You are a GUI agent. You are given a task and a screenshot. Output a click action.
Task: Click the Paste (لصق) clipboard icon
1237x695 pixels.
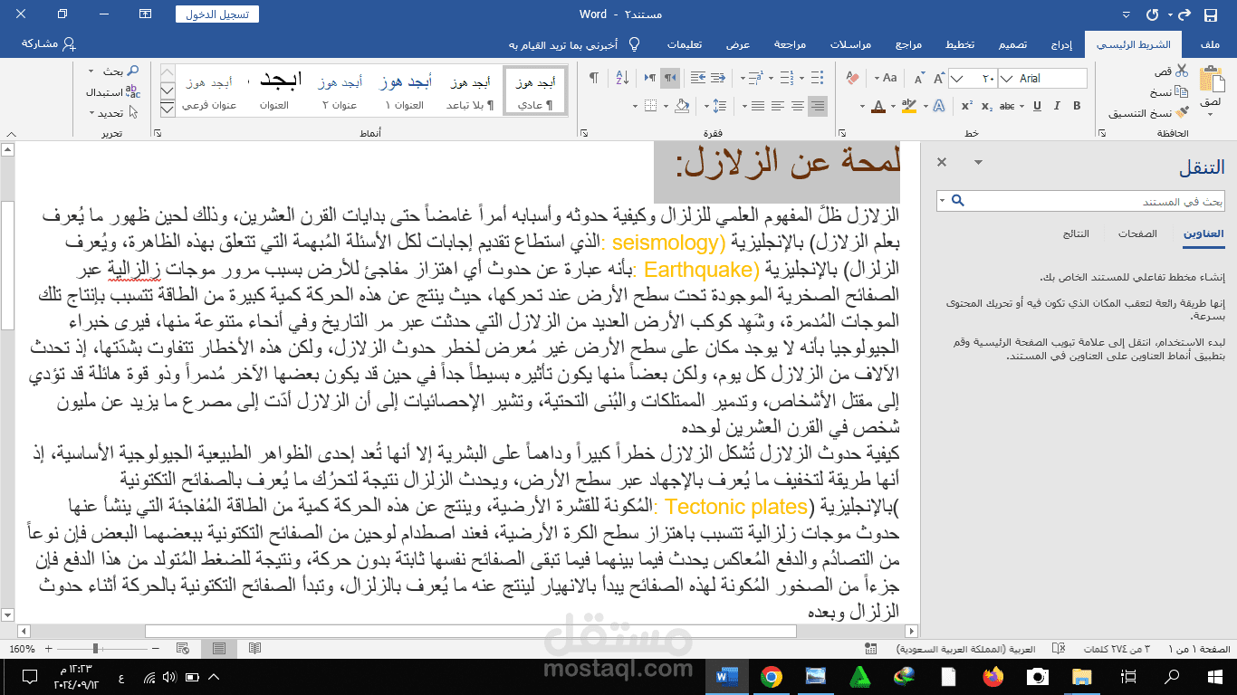(x=1212, y=79)
